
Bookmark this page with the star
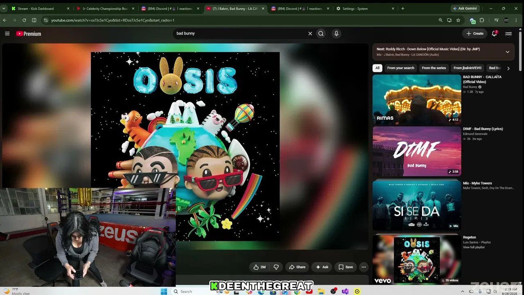click(x=458, y=20)
